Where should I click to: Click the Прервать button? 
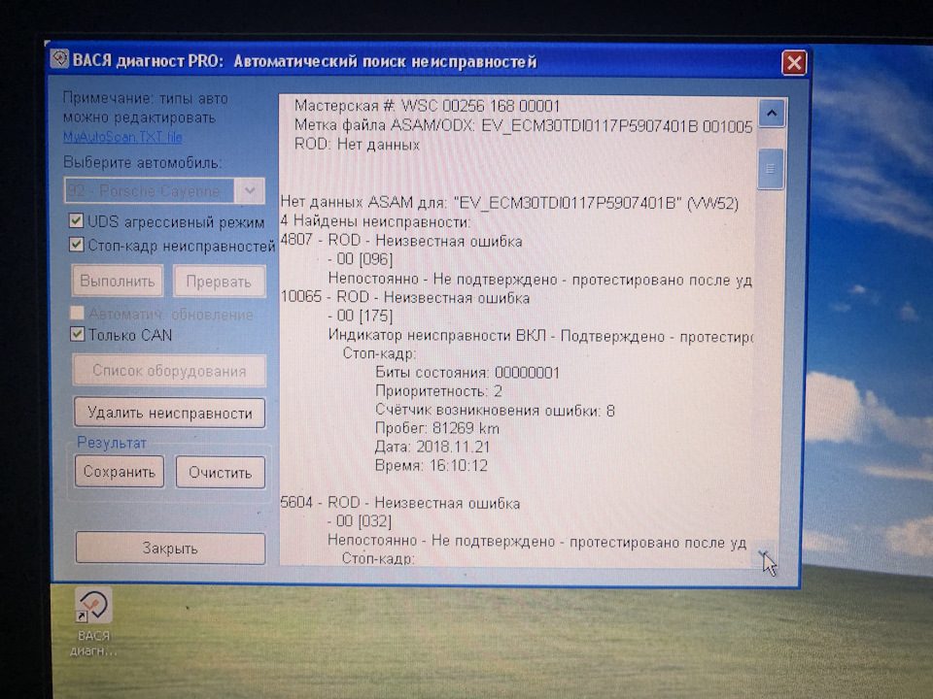(x=219, y=282)
